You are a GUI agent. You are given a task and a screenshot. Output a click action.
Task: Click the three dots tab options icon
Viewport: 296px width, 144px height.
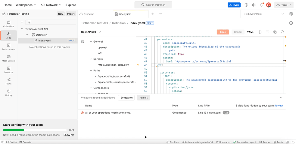[160, 14]
